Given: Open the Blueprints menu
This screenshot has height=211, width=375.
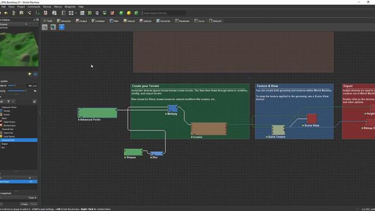Looking at the screenshot, I should pos(70,6).
